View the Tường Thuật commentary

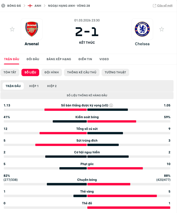(x=115, y=72)
